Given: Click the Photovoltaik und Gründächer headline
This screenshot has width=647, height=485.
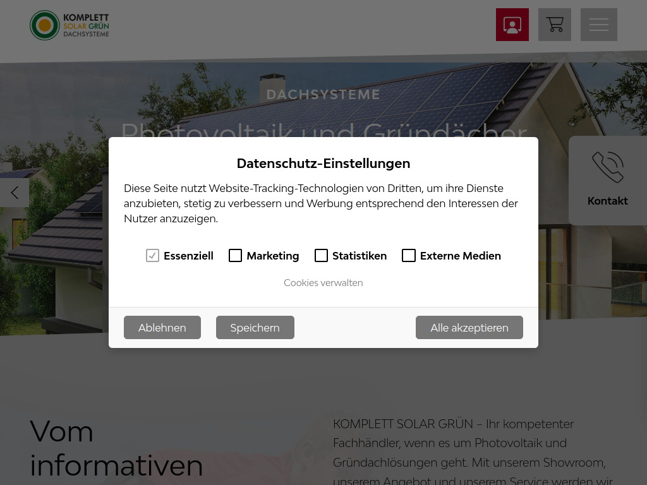Looking at the screenshot, I should tap(323, 133).
